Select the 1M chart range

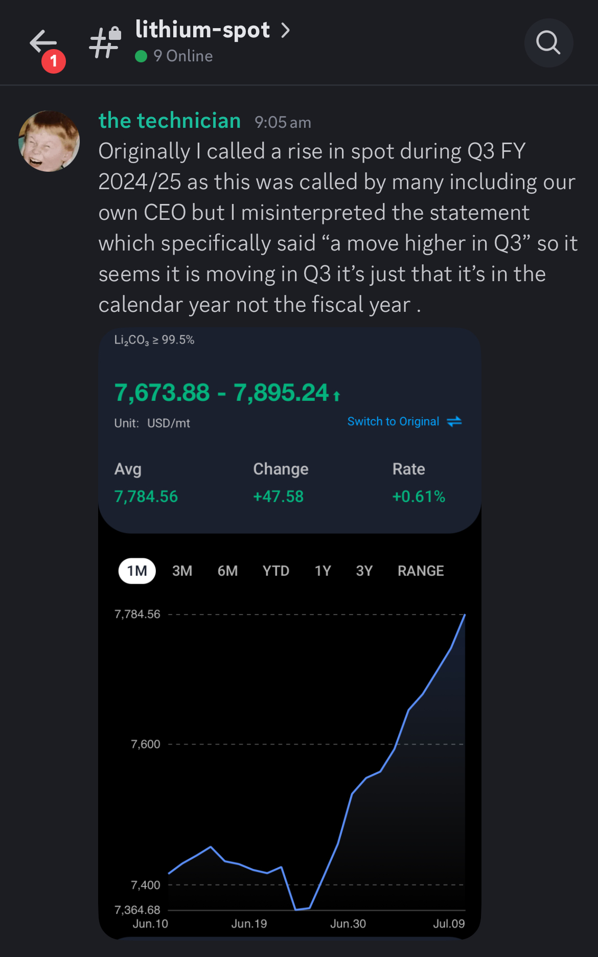pyautogui.click(x=137, y=571)
